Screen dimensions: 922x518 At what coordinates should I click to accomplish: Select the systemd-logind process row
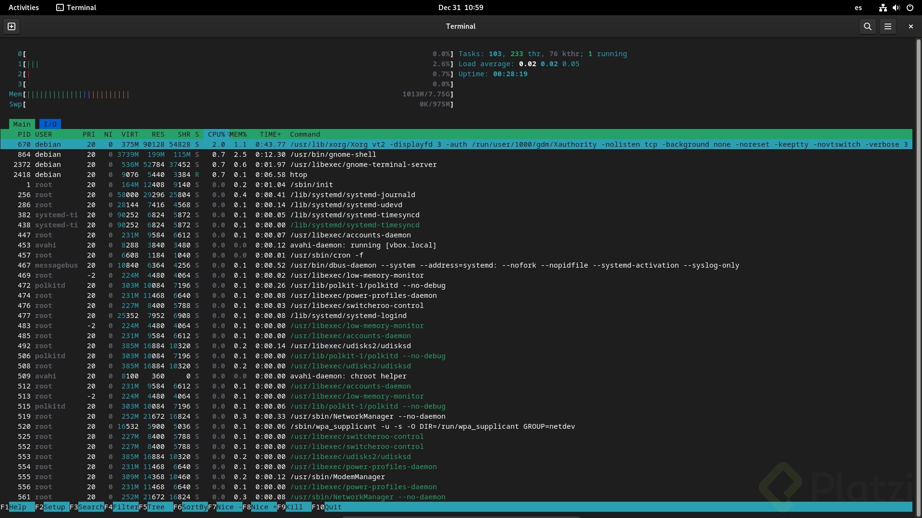click(456, 316)
